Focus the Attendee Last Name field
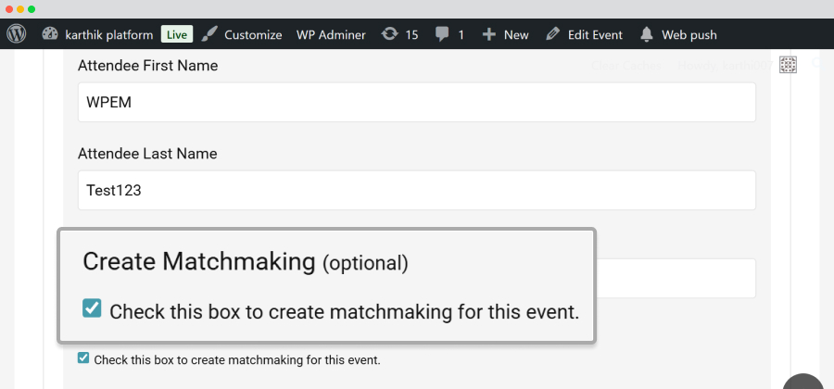834x389 pixels. click(416, 190)
